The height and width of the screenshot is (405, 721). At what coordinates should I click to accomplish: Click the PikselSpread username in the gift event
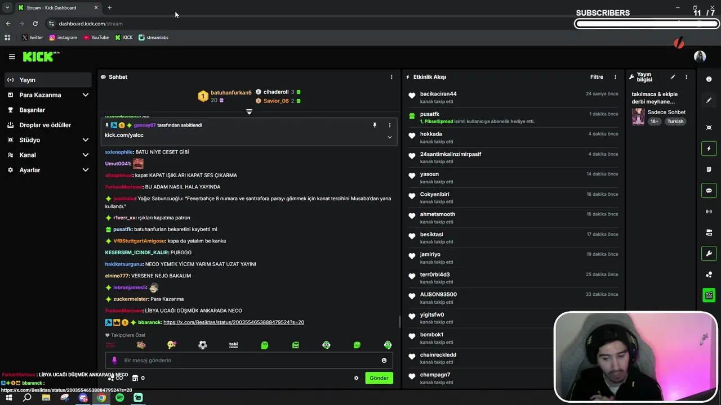(x=438, y=121)
